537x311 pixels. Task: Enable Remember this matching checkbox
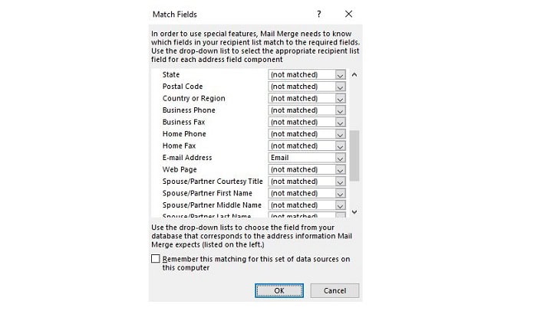coord(156,259)
